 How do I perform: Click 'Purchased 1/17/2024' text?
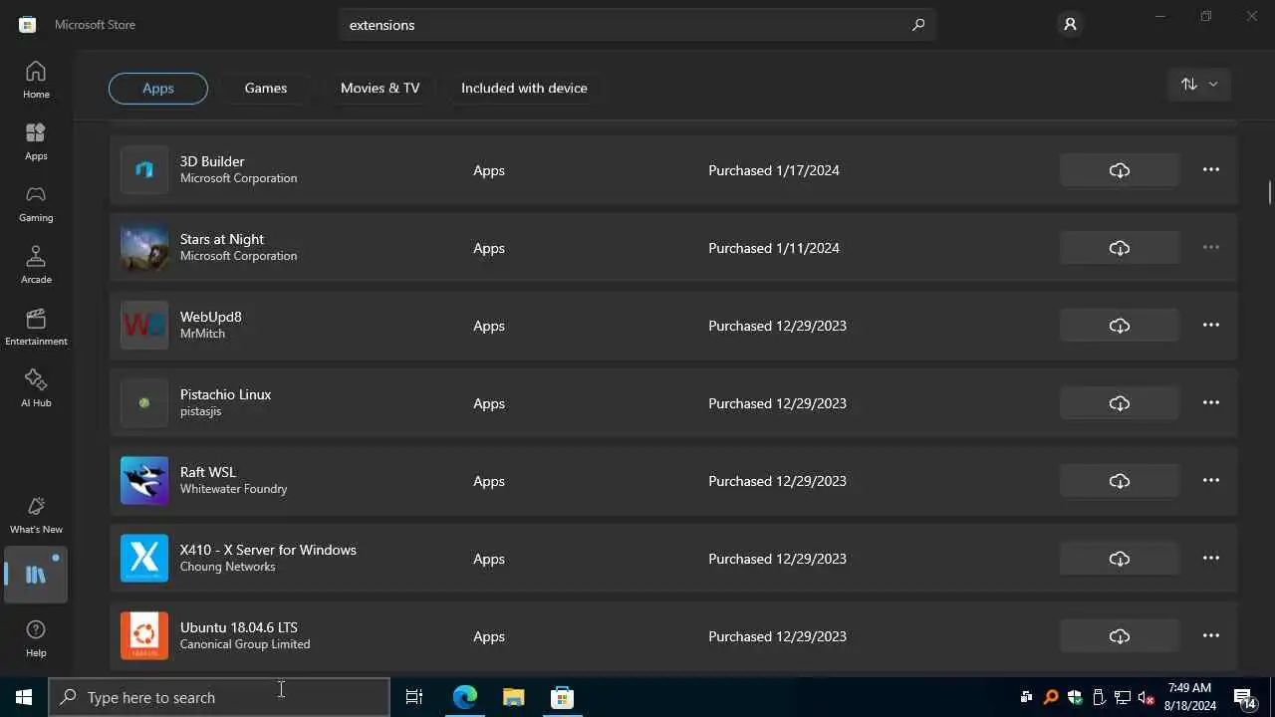point(774,170)
